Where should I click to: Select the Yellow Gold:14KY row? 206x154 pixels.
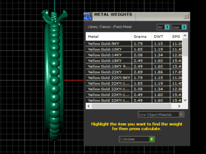134,55
